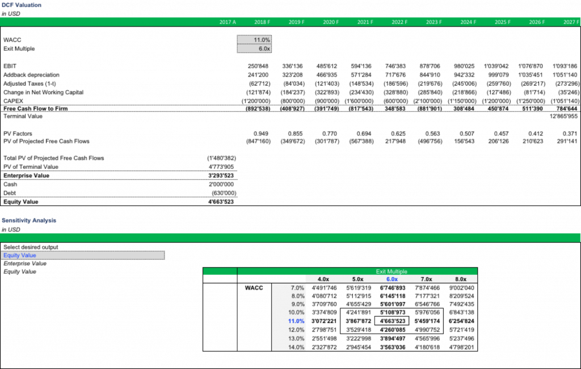The image size is (581, 369).
Task: Click the Select desired output label
Action: pyautogui.click(x=31, y=247)
